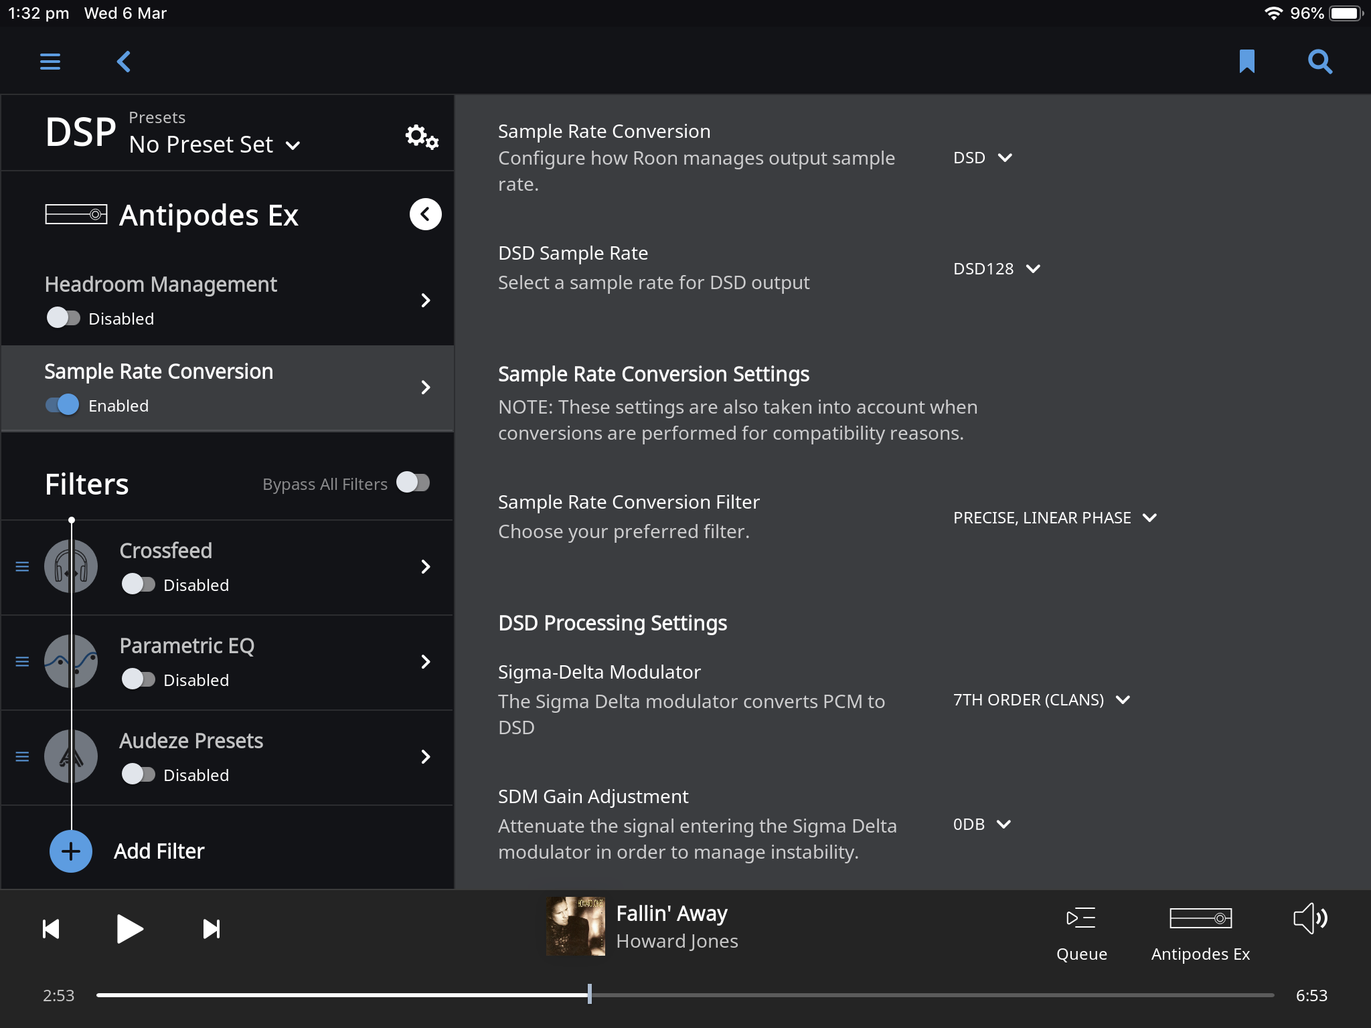The width and height of the screenshot is (1371, 1028).
Task: Open the Queue icon
Action: coord(1081,918)
